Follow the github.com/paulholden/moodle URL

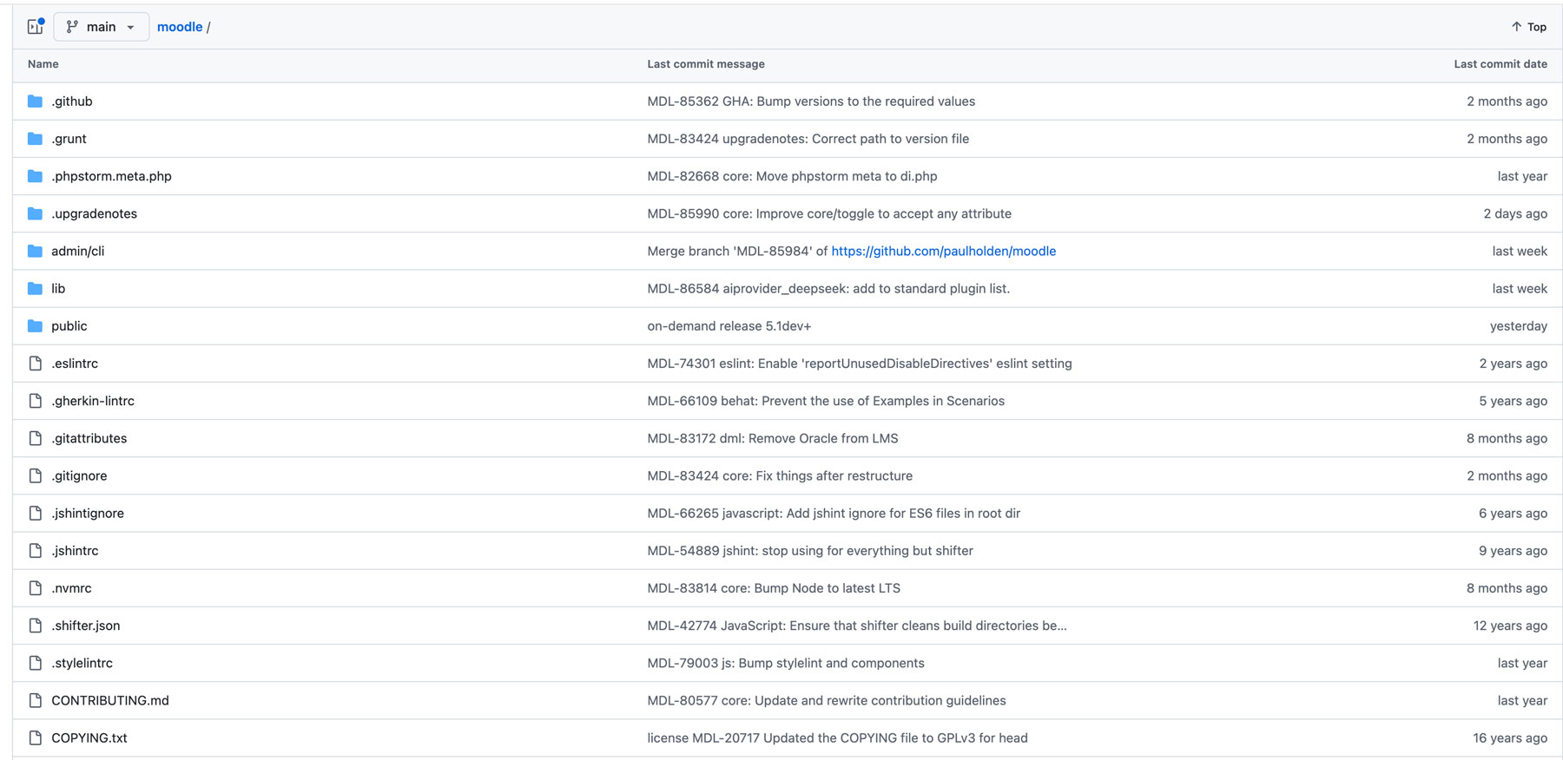[x=944, y=251]
